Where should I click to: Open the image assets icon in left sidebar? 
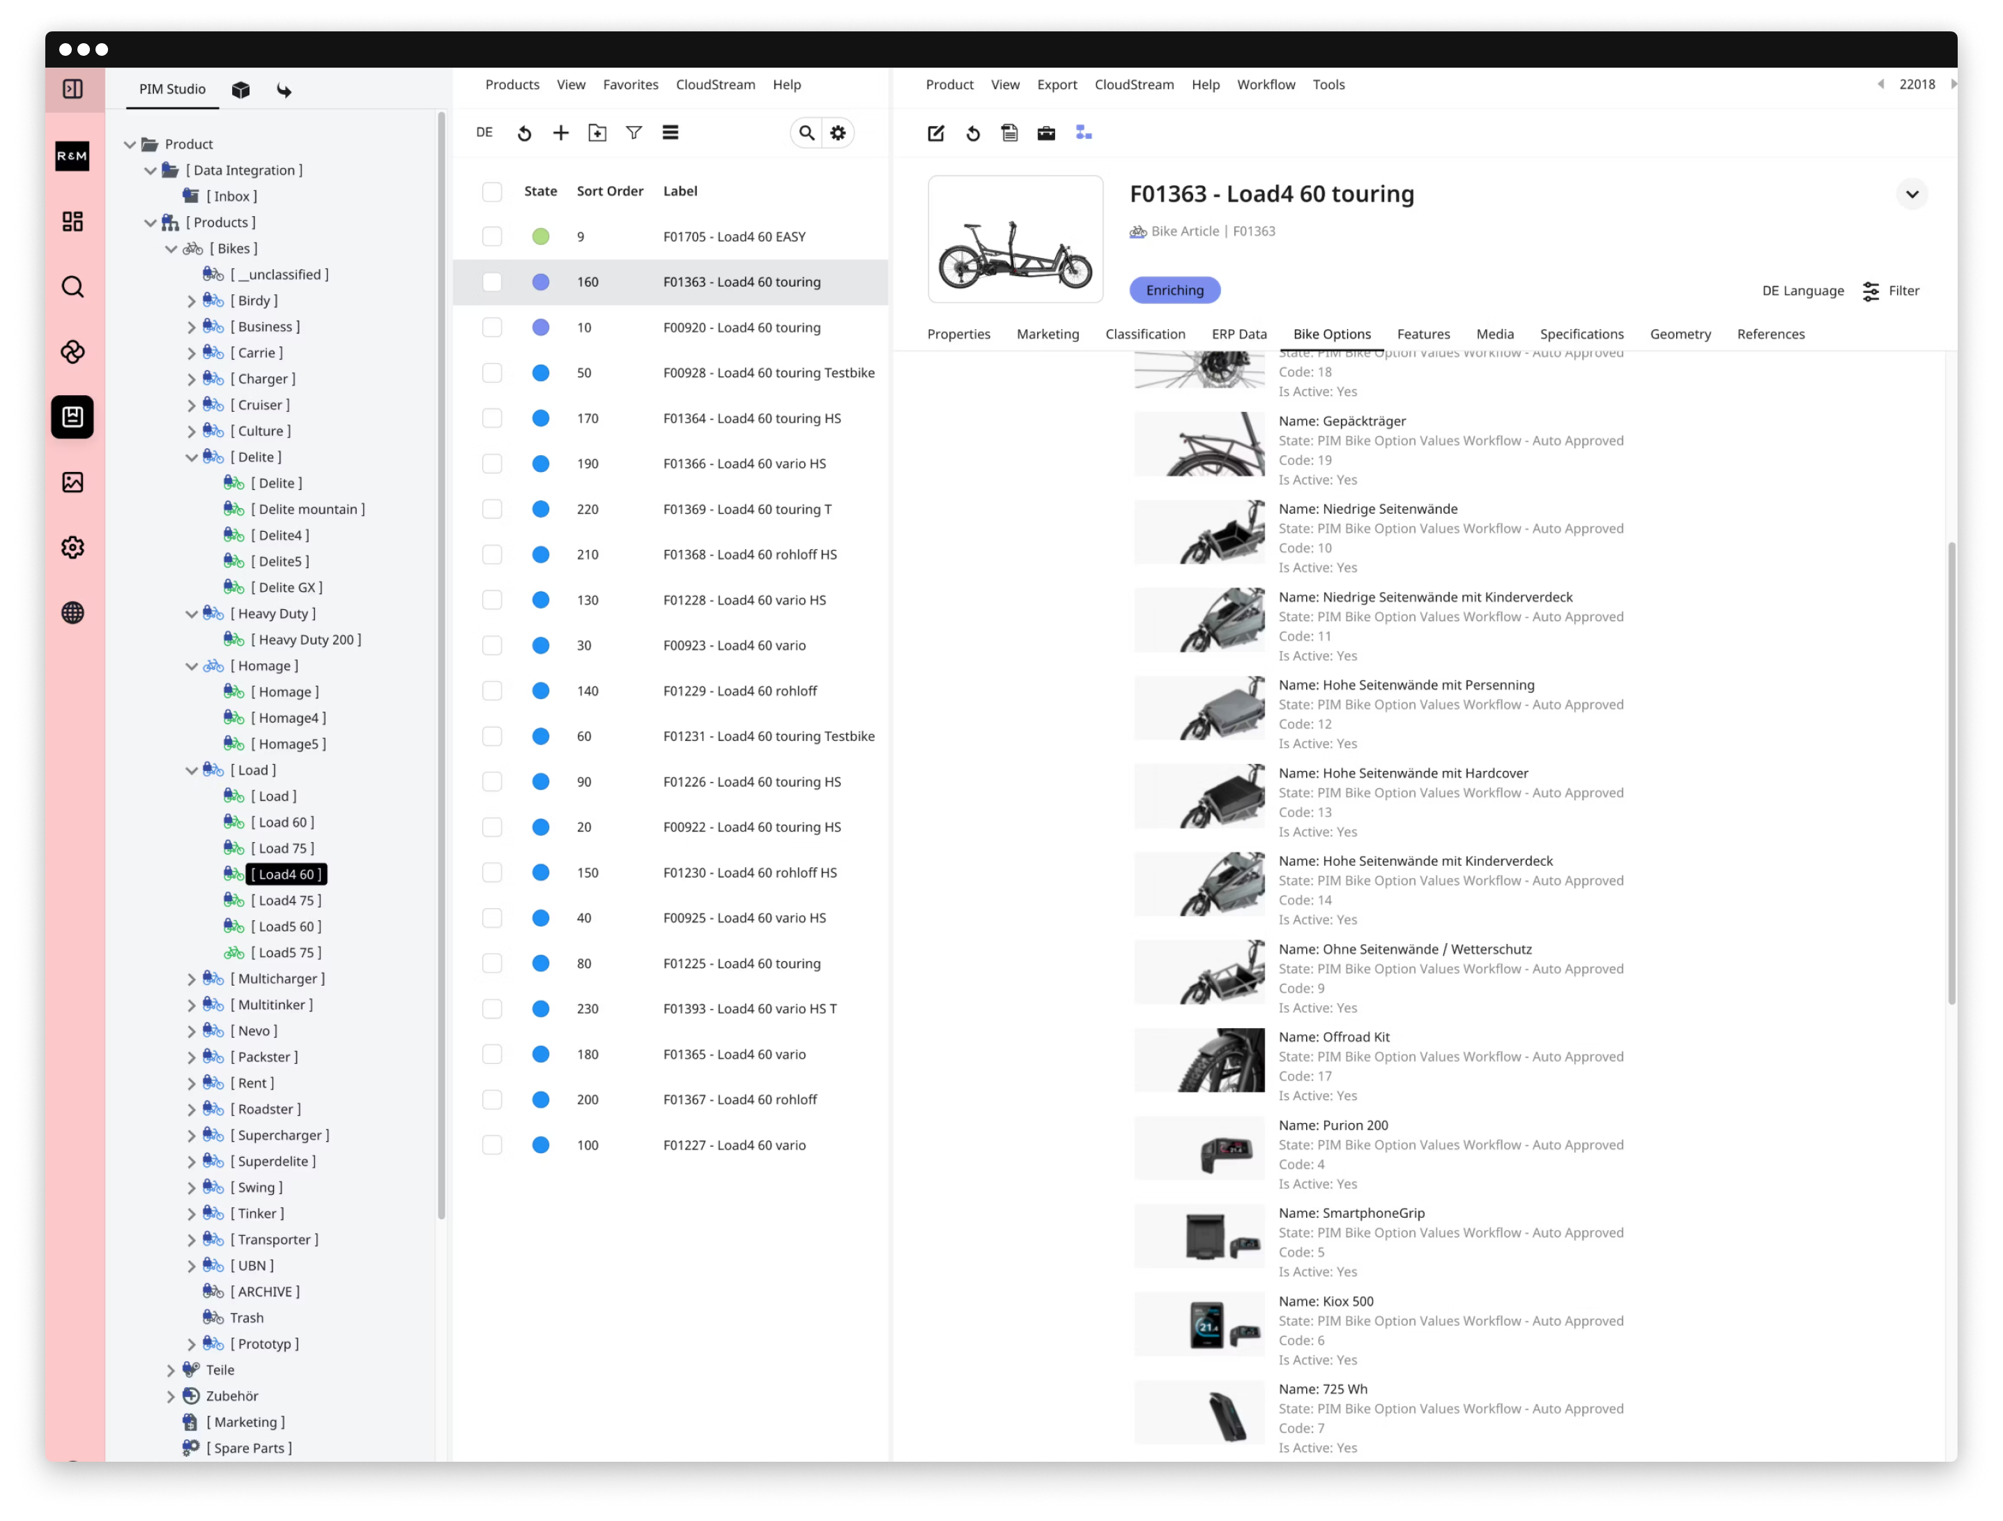[x=72, y=482]
